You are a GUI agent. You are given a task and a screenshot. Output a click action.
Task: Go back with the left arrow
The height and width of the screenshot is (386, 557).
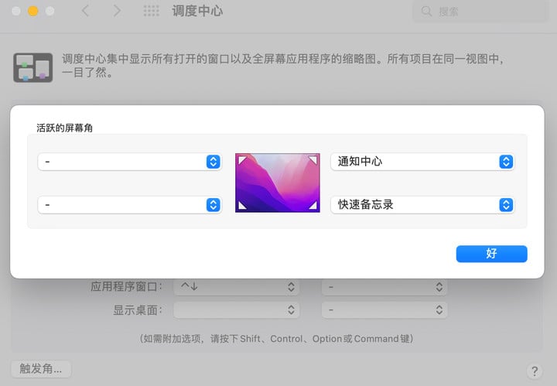pos(85,11)
